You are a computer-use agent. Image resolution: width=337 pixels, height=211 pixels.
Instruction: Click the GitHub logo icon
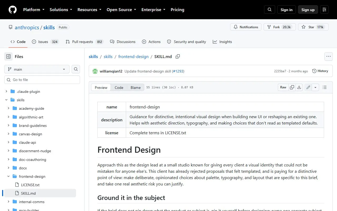[x=13, y=9]
